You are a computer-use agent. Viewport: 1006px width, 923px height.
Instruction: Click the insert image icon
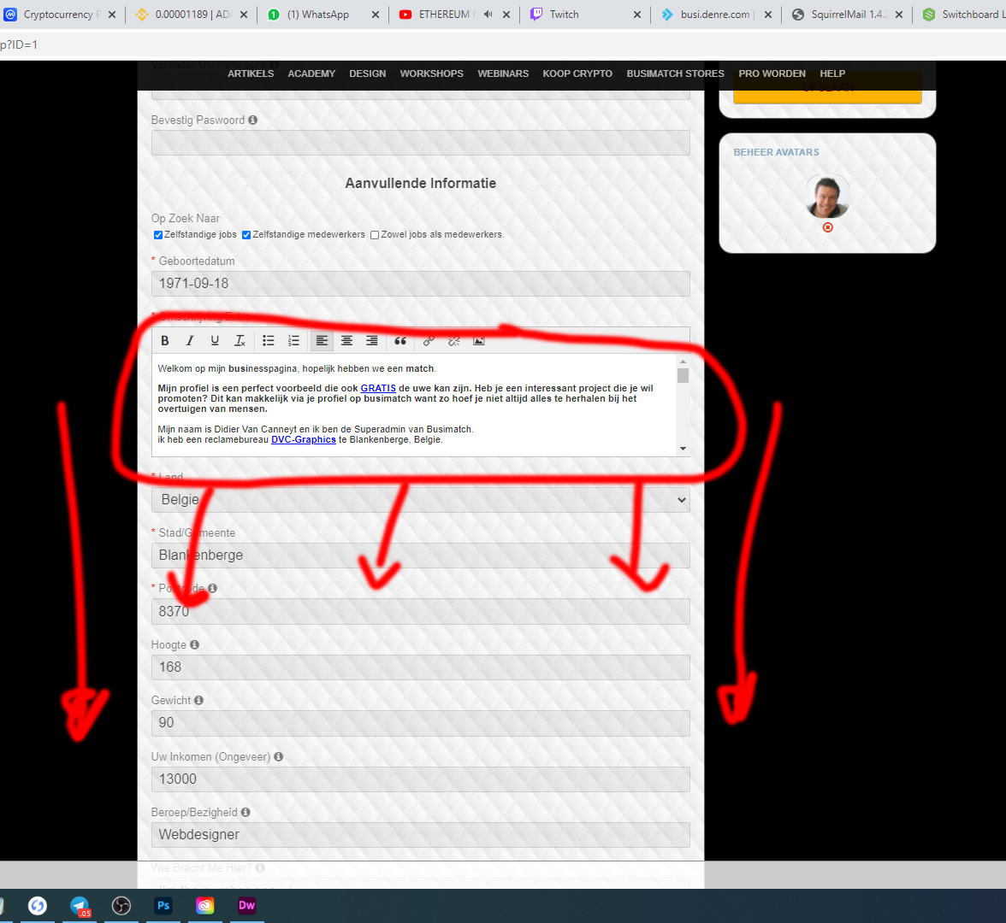point(479,340)
